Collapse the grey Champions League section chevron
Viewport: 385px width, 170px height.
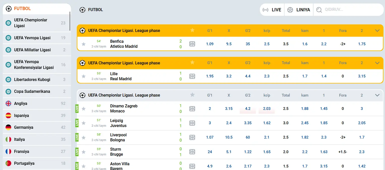coord(377,95)
